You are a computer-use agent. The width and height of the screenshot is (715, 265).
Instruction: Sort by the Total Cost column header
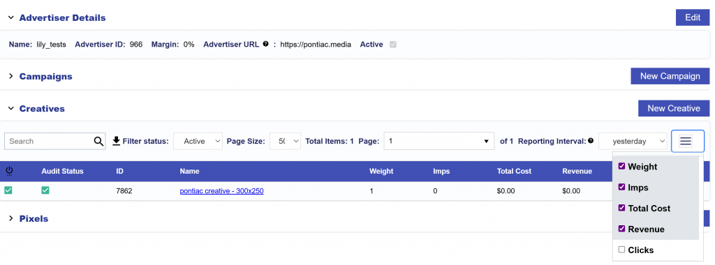pos(515,172)
